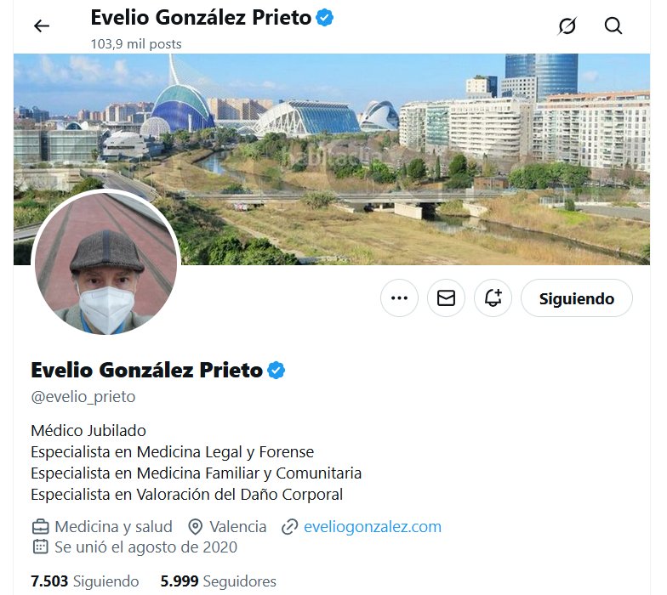Viewport: 667px width, 595px height.
Task: Toggle the Siguiendo follow button
Action: 577,297
